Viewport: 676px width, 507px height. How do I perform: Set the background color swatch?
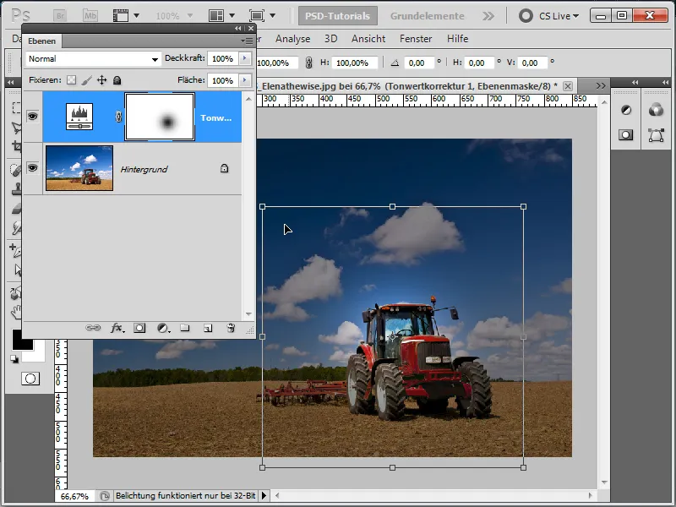[39, 354]
